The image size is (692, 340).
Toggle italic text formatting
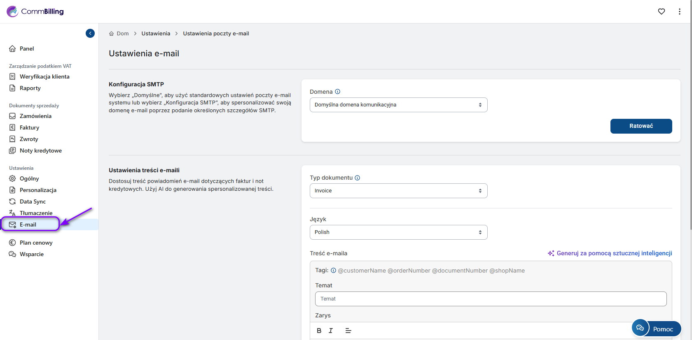[330, 331]
